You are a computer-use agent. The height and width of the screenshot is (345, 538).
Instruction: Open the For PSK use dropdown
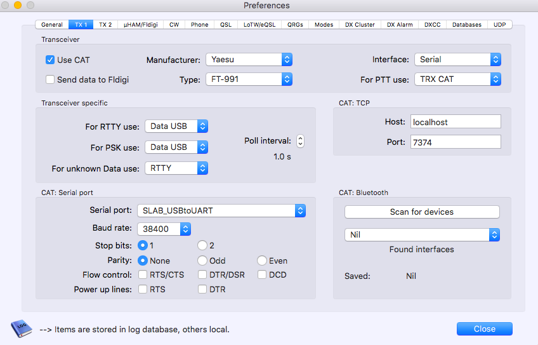(176, 147)
